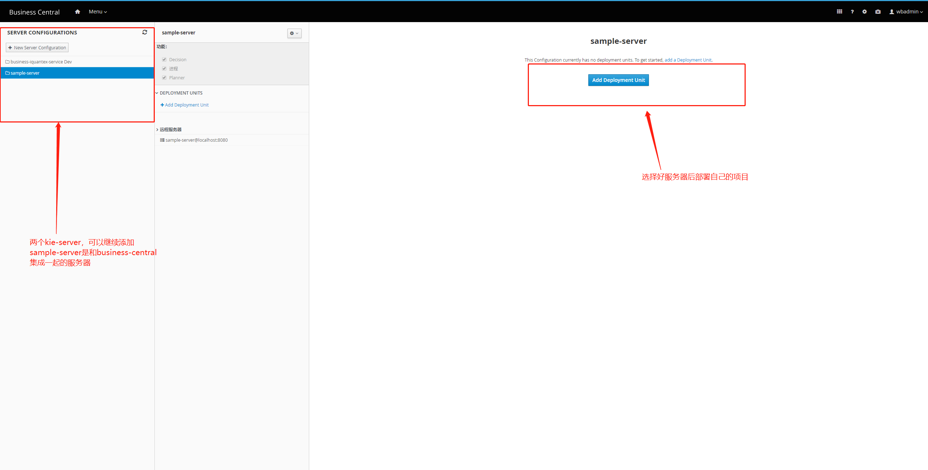Open the Menu dropdown in header

point(98,12)
